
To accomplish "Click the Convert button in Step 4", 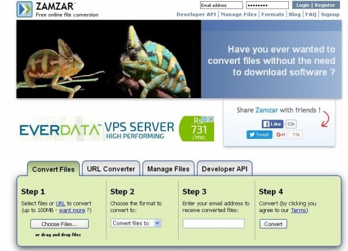I will point(273,224).
